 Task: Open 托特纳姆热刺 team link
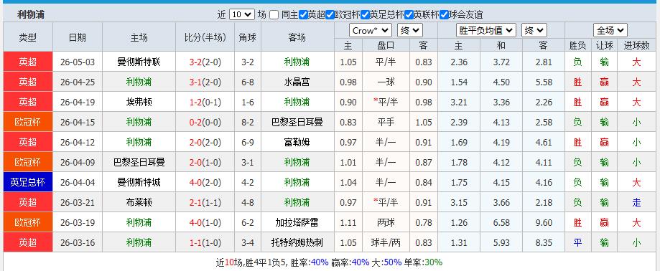point(297,242)
